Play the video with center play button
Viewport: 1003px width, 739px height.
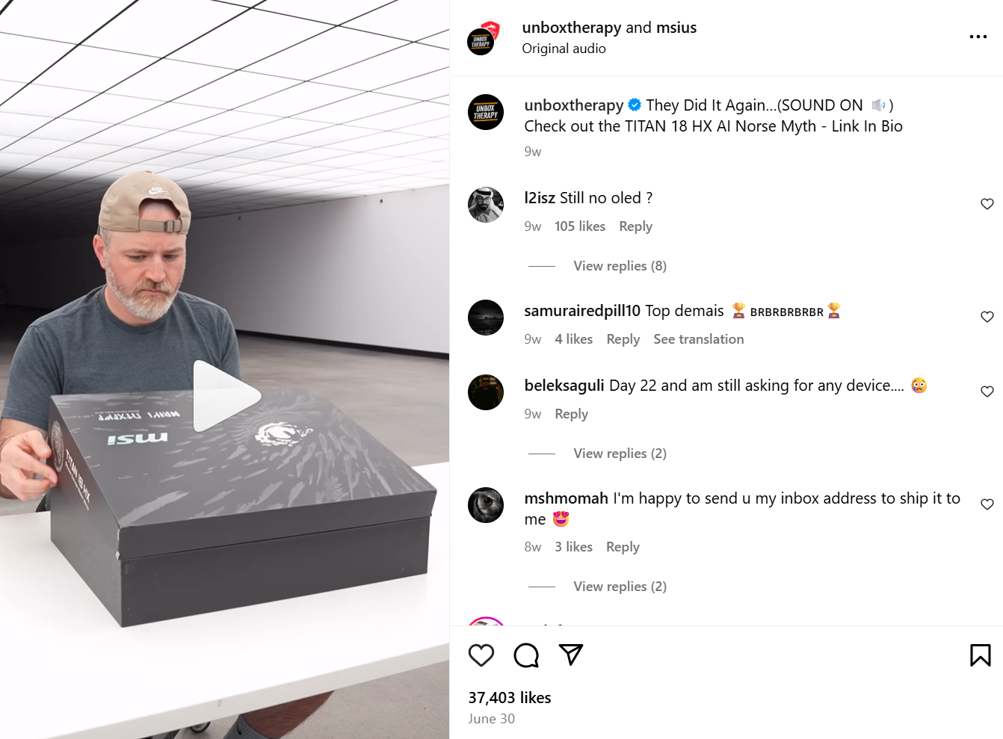point(225,396)
